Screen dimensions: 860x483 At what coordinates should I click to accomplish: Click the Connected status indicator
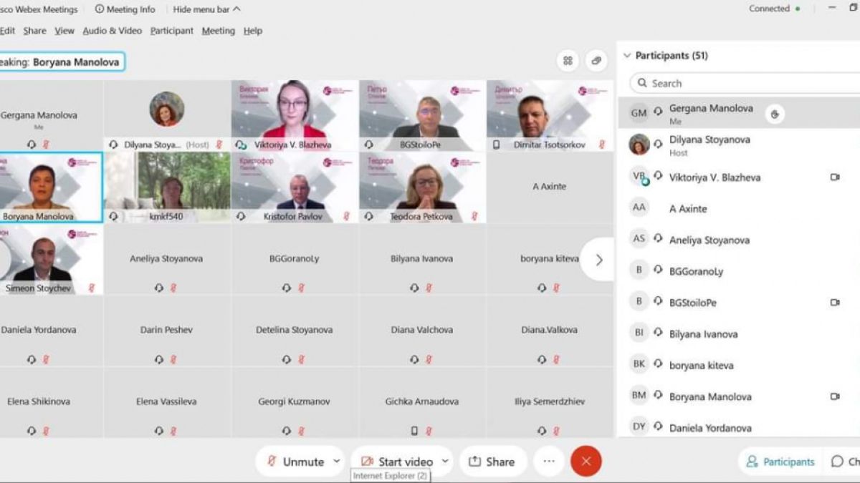tap(774, 9)
